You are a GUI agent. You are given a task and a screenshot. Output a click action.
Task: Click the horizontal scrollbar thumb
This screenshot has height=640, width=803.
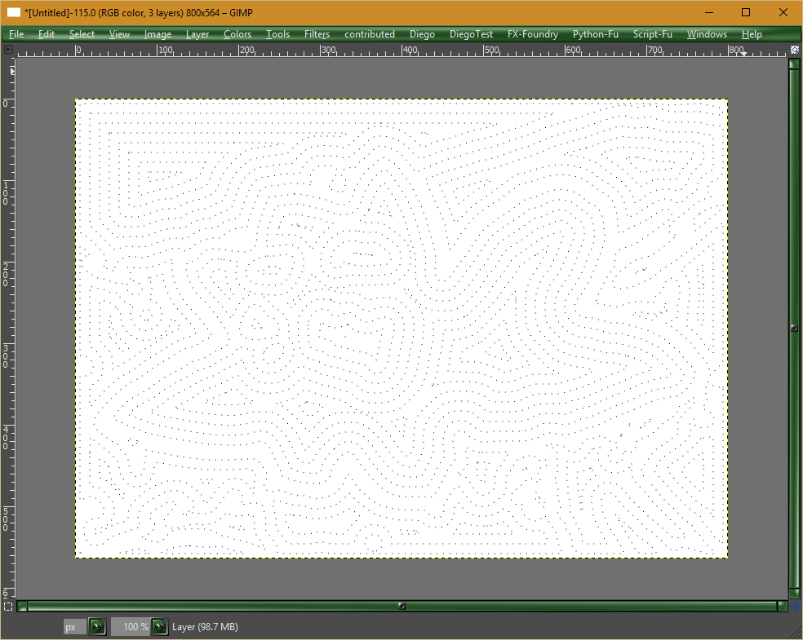click(x=402, y=607)
